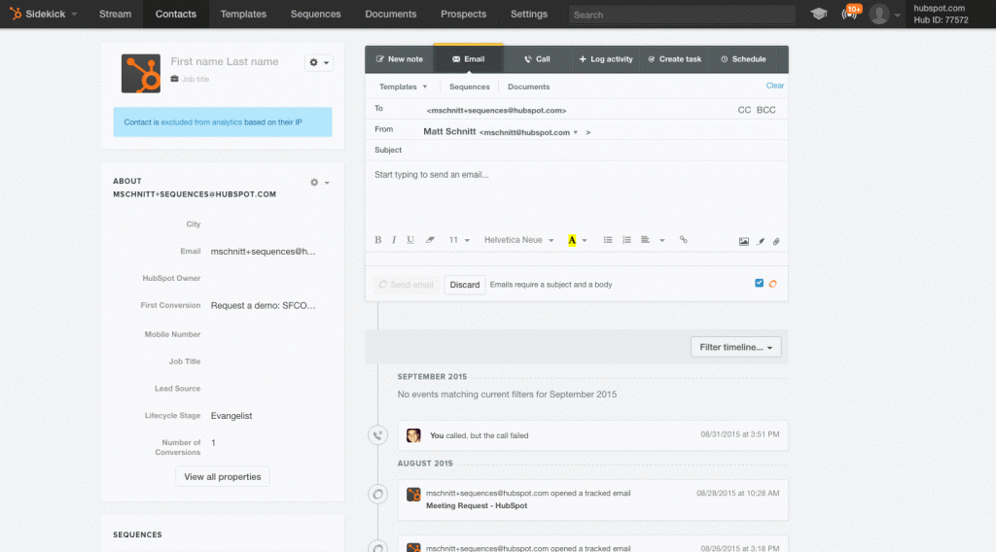Open the Templates nav item in top bar
996x552 pixels.
tap(243, 14)
